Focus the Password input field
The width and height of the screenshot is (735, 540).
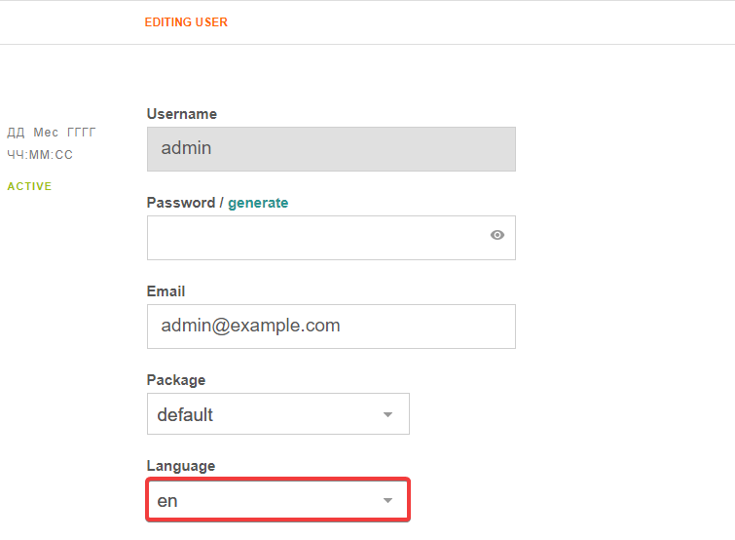click(x=316, y=238)
